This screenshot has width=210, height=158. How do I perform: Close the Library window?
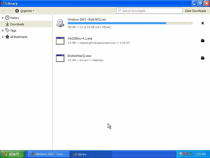tap(207, 3)
